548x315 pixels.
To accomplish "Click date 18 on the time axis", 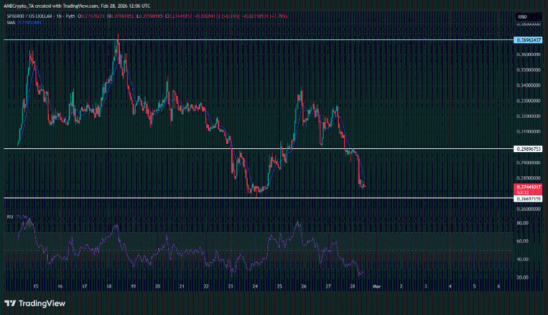I will [108, 287].
